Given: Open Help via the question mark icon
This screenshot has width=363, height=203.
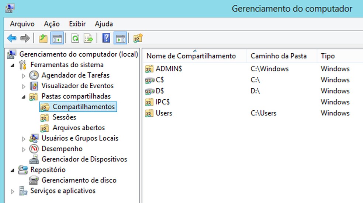Looking at the screenshot, I should pos(107,38).
